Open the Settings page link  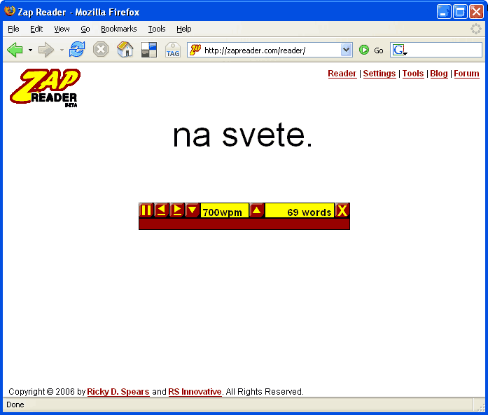tap(379, 74)
